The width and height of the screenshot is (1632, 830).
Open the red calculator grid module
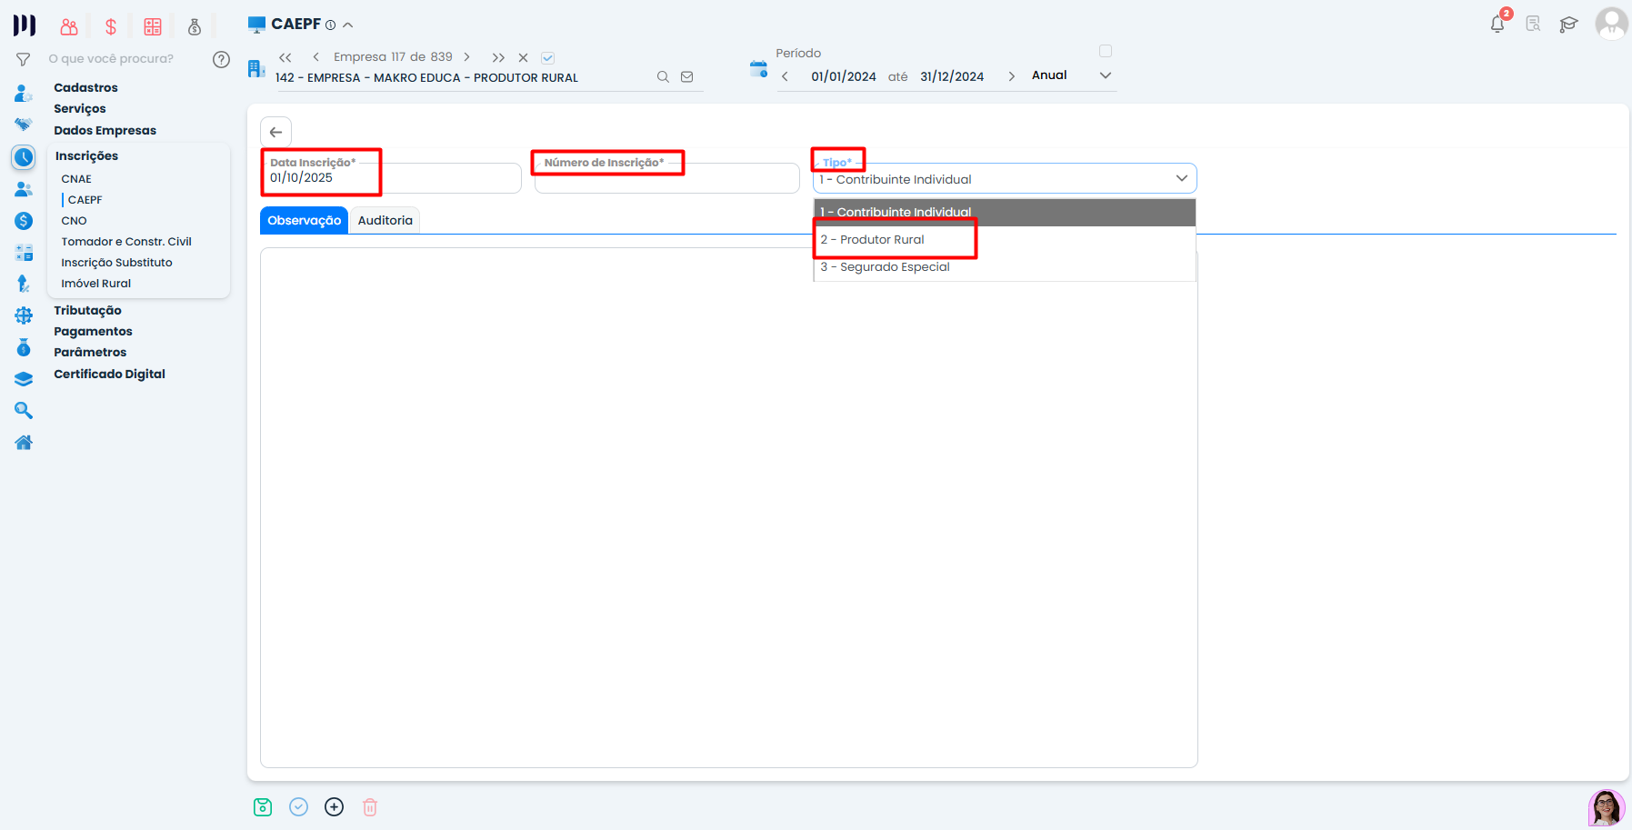pyautogui.click(x=153, y=26)
